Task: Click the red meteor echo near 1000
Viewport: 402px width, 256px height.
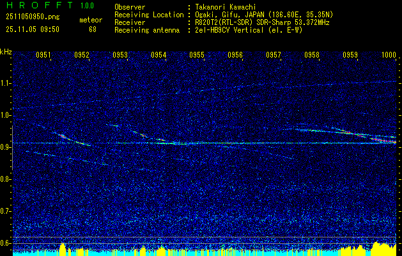Action: (x=383, y=140)
